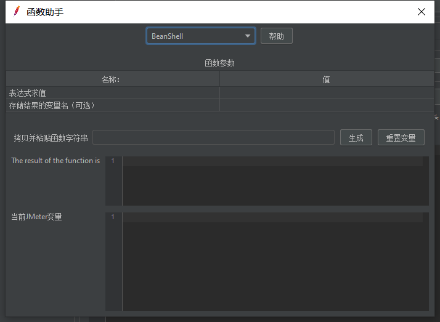
Task: Click the 函数参数 section label
Action: (219, 63)
